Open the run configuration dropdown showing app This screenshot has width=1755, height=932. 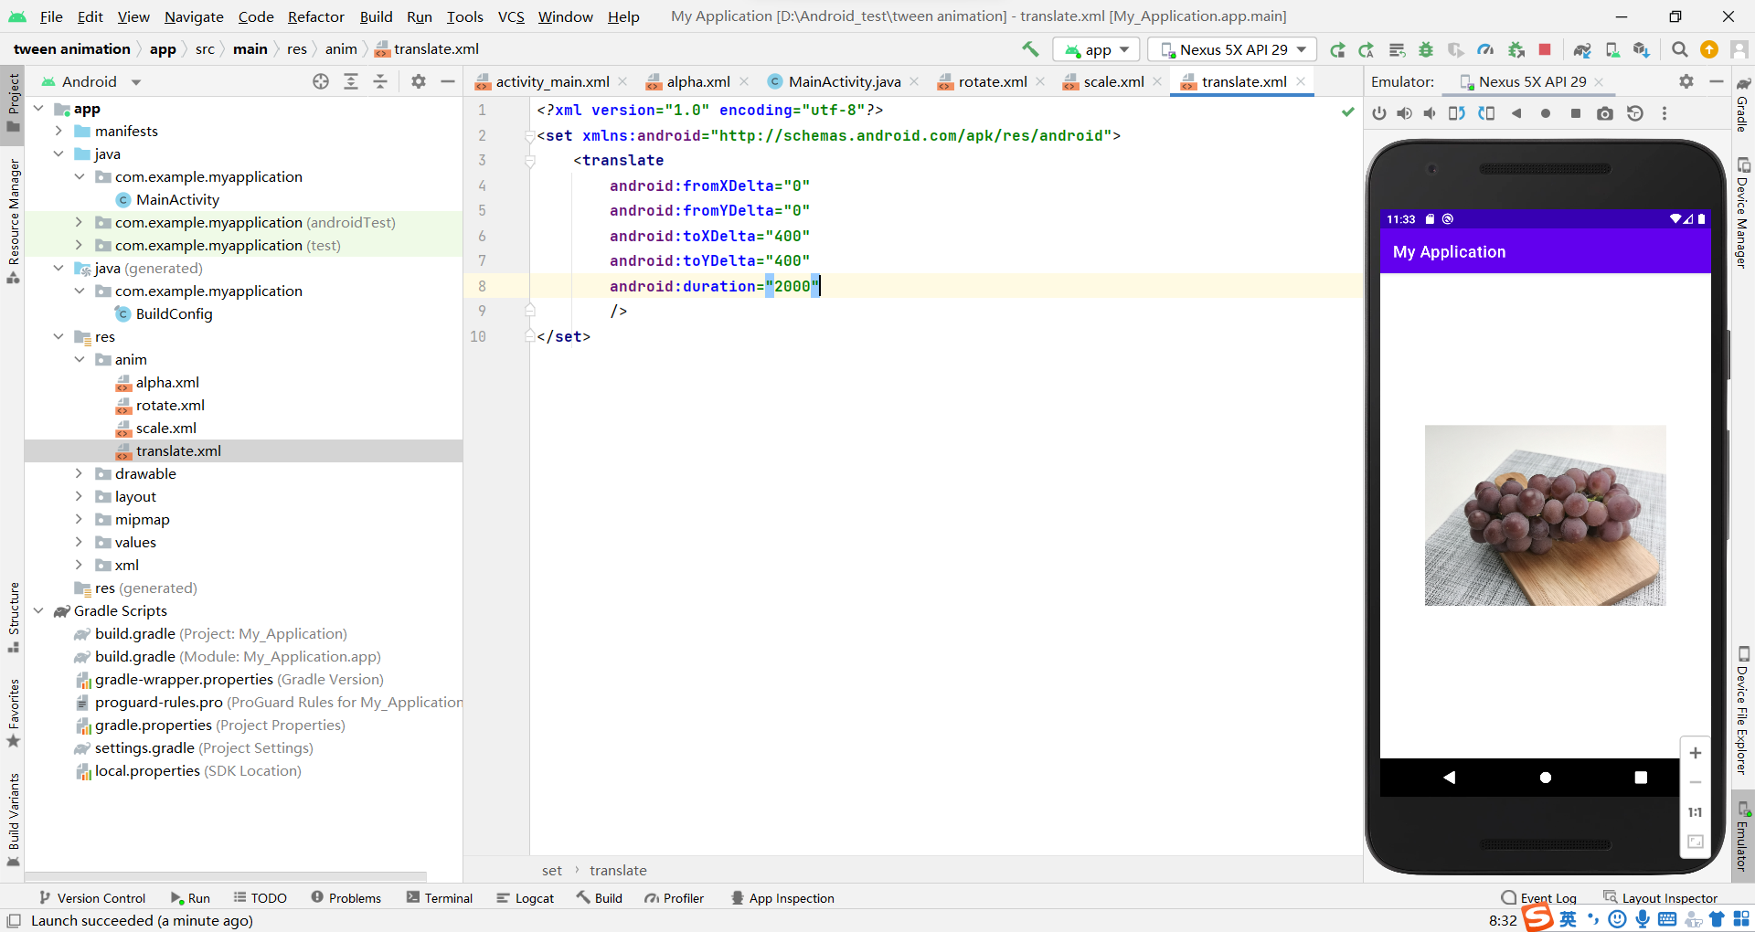click(1096, 49)
